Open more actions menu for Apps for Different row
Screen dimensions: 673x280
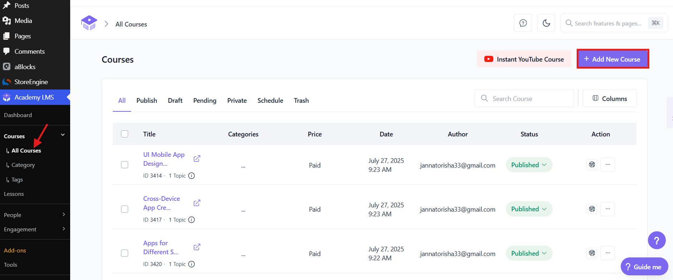click(x=608, y=253)
